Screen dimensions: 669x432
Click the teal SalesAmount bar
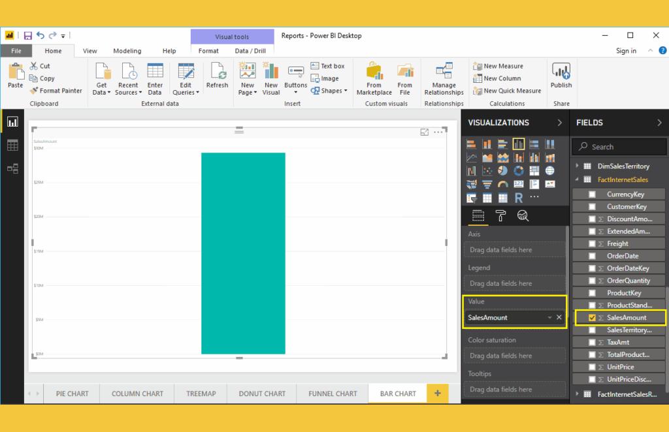pyautogui.click(x=243, y=253)
